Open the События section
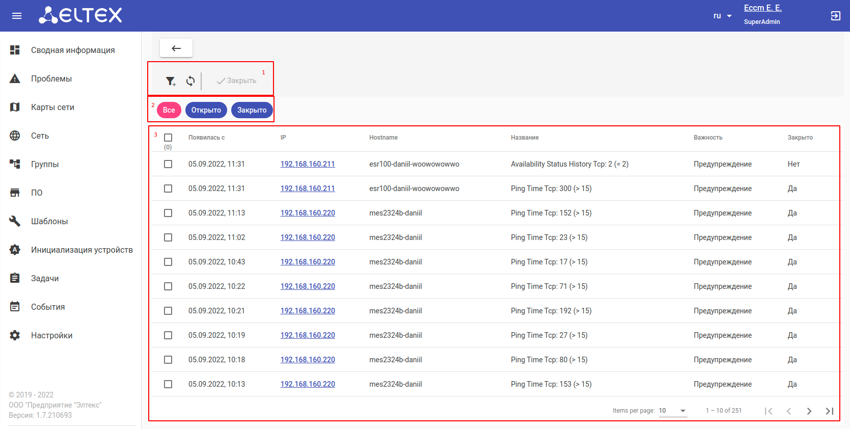The height and width of the screenshot is (429, 850). tap(48, 307)
